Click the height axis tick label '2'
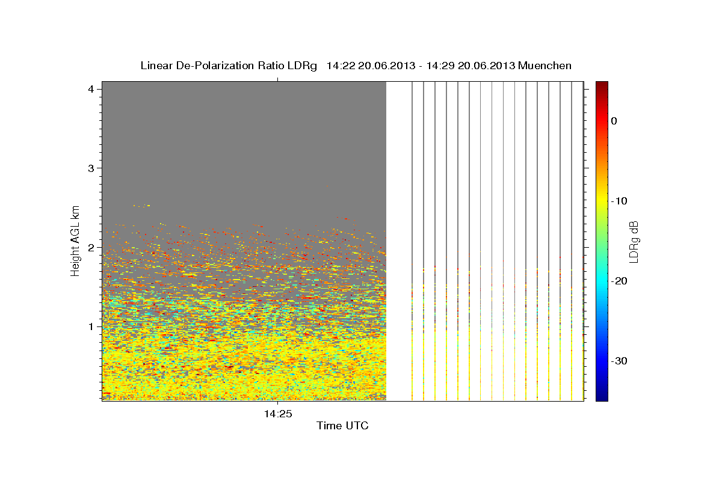 tap(91, 247)
